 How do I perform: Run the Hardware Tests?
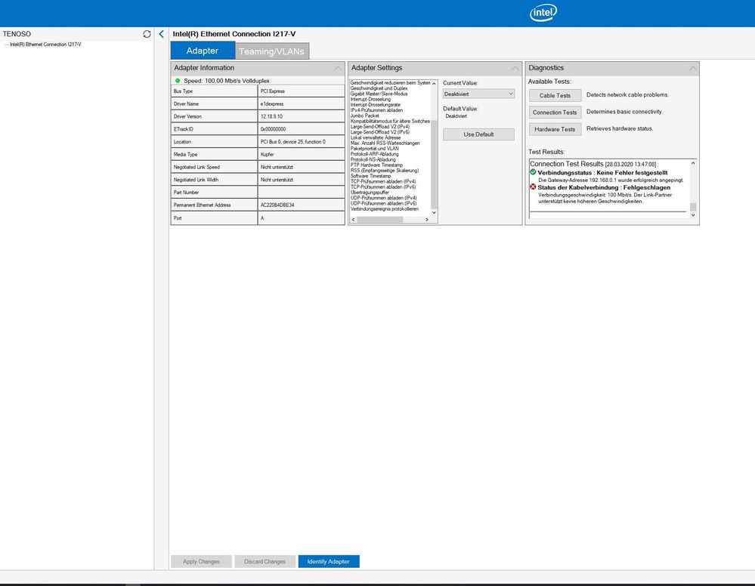click(x=555, y=129)
